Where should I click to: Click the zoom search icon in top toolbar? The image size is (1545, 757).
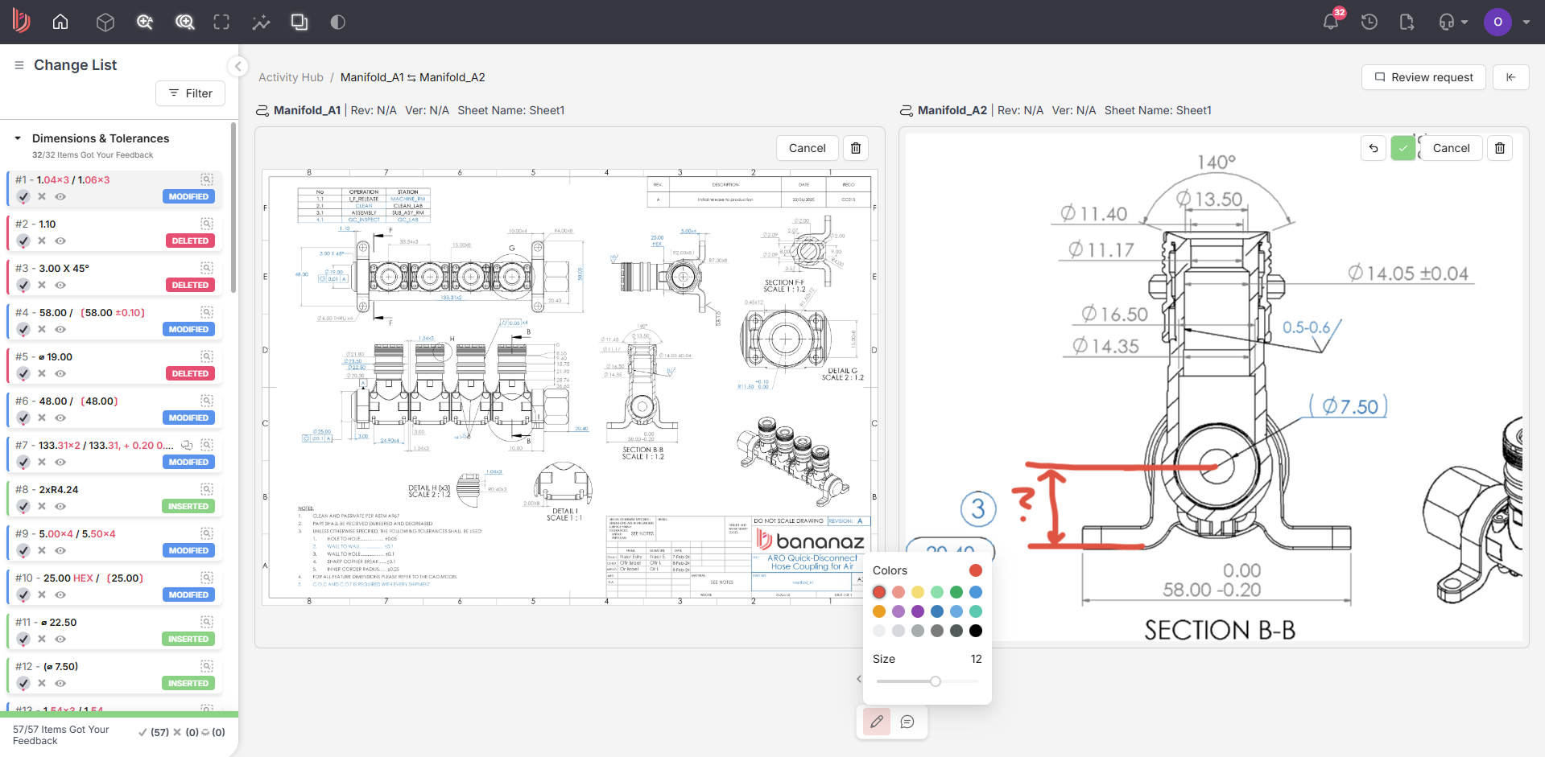[145, 22]
